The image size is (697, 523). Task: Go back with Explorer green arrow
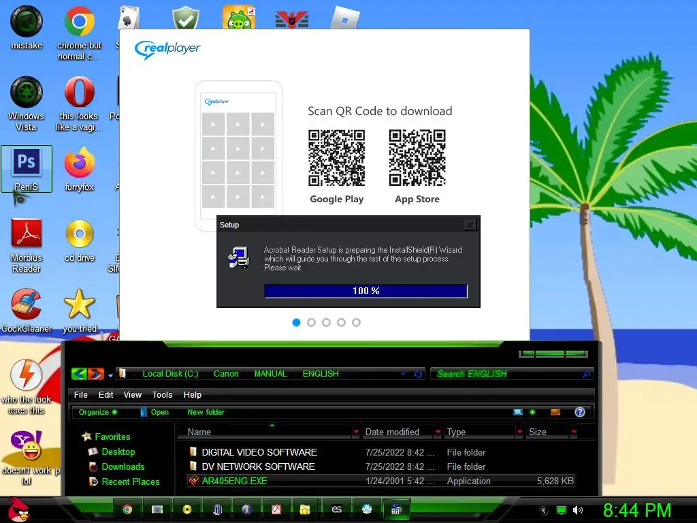(x=79, y=374)
